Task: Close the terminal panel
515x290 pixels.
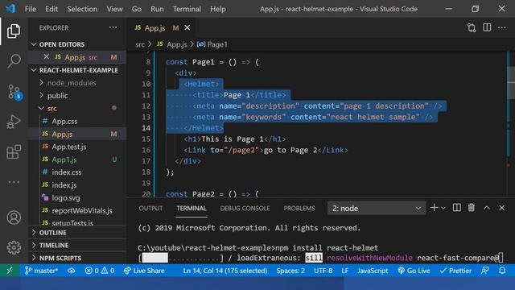Action: point(501,208)
